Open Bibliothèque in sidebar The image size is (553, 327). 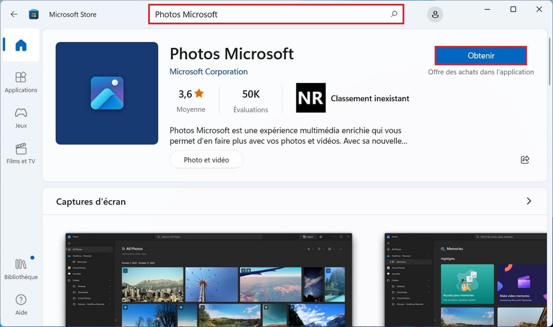[21, 269]
